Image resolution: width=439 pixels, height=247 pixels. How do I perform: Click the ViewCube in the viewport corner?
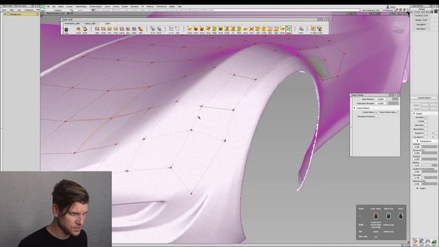click(x=399, y=27)
